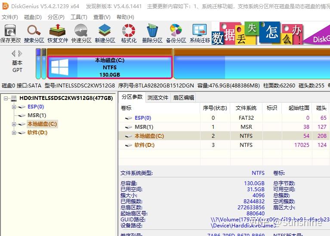Click the drive icon in MSR(1) table row
Screen dimensions: 330x236
[x=129, y=127]
